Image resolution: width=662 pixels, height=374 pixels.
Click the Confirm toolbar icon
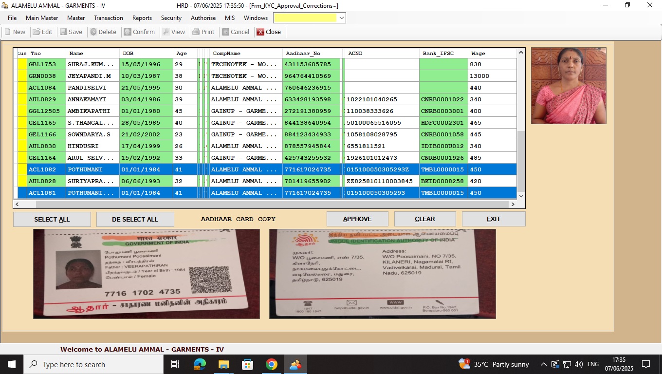click(x=128, y=32)
